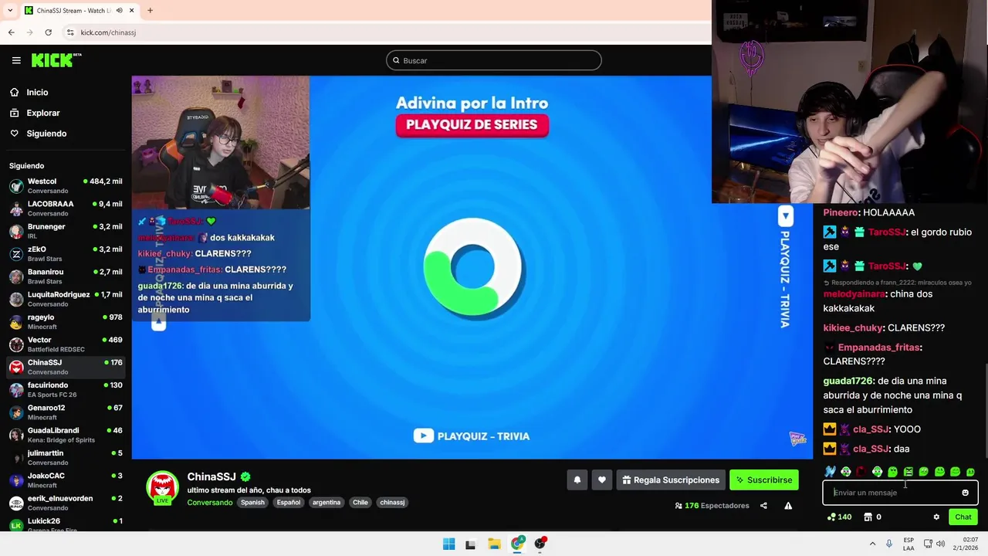The width and height of the screenshot is (988, 556).
Task: Toggle the heart follow button
Action: tap(602, 480)
